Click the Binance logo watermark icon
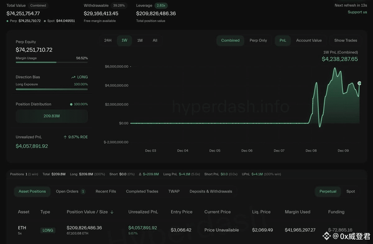The width and height of the screenshot is (373, 244). [326, 236]
